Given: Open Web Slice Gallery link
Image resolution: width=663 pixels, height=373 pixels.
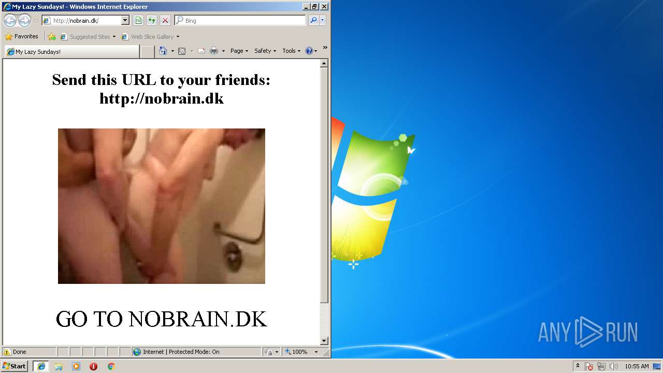Looking at the screenshot, I should (x=150, y=37).
